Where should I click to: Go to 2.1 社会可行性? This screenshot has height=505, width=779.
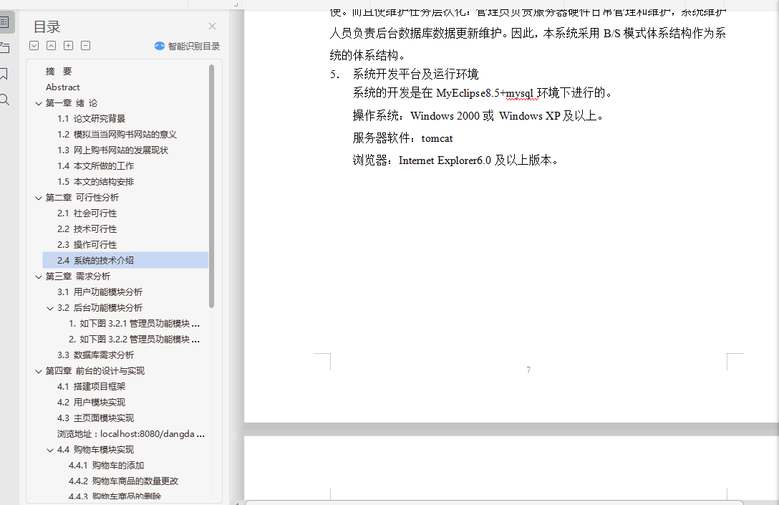87,213
